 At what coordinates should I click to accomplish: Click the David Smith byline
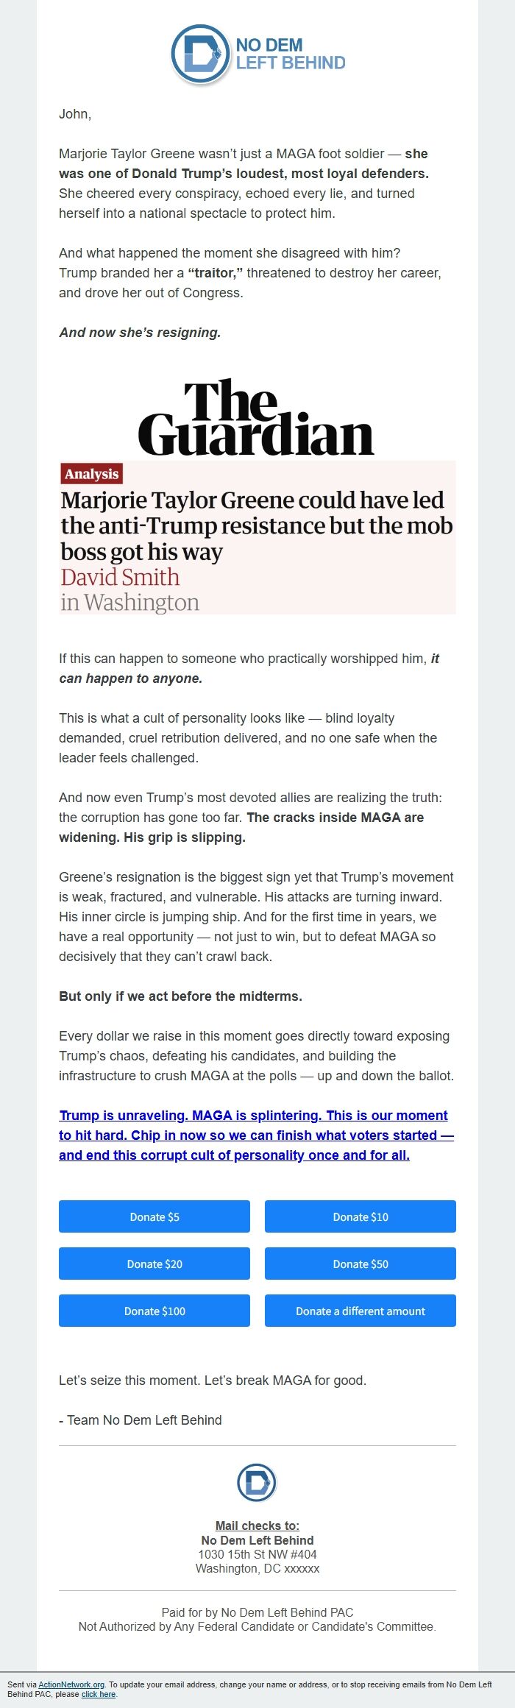pos(121,577)
